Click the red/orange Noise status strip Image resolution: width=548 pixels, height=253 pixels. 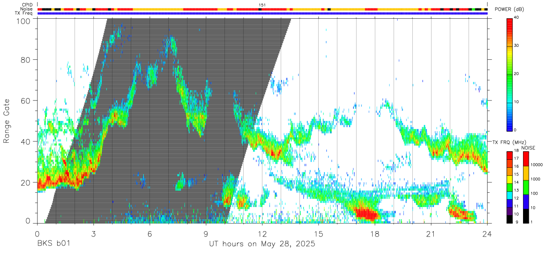(262, 9)
